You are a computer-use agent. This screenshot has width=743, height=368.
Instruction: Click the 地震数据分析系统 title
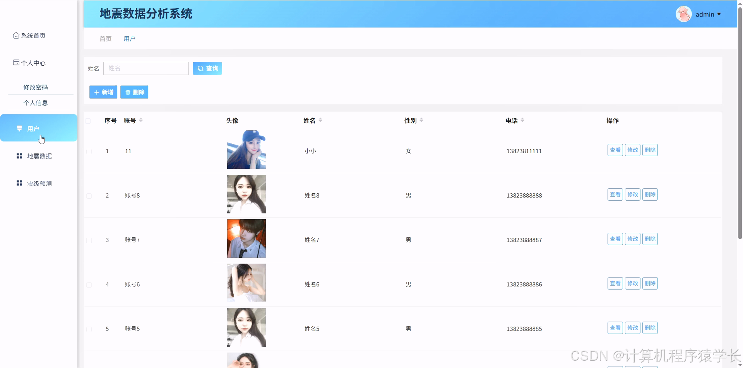coord(146,14)
